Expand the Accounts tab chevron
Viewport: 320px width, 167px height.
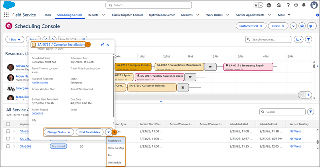coord(198,15)
